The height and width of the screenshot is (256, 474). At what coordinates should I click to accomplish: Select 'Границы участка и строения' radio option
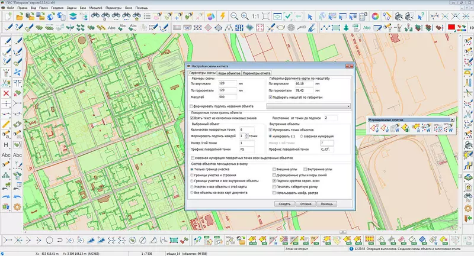pyautogui.click(x=191, y=175)
